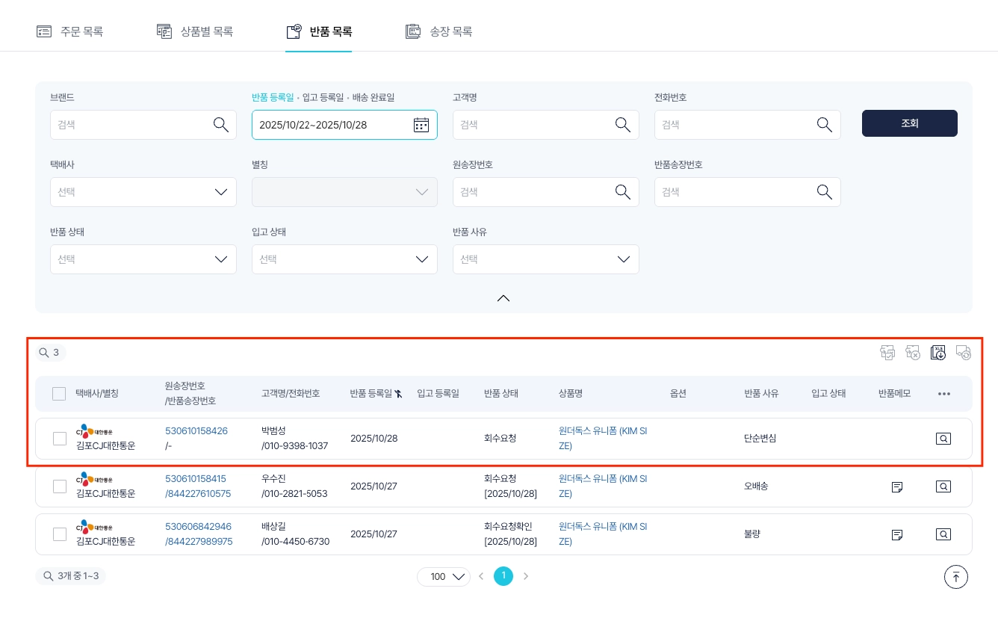Select the checkbox for 배상길's return
The image size is (998, 621).
pos(60,534)
